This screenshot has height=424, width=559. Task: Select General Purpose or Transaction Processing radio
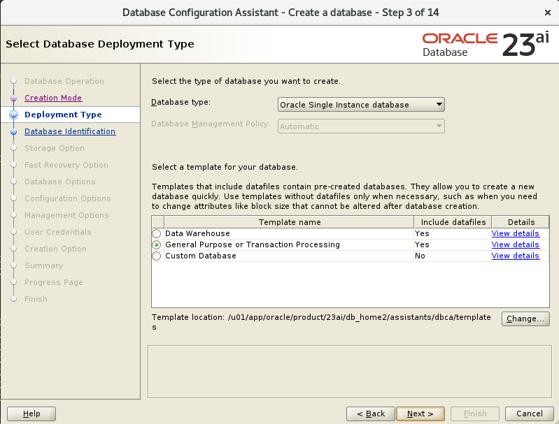tap(157, 245)
